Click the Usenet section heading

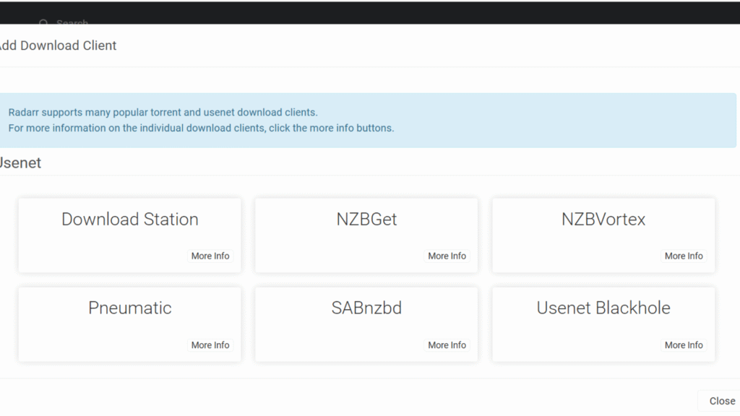point(20,163)
